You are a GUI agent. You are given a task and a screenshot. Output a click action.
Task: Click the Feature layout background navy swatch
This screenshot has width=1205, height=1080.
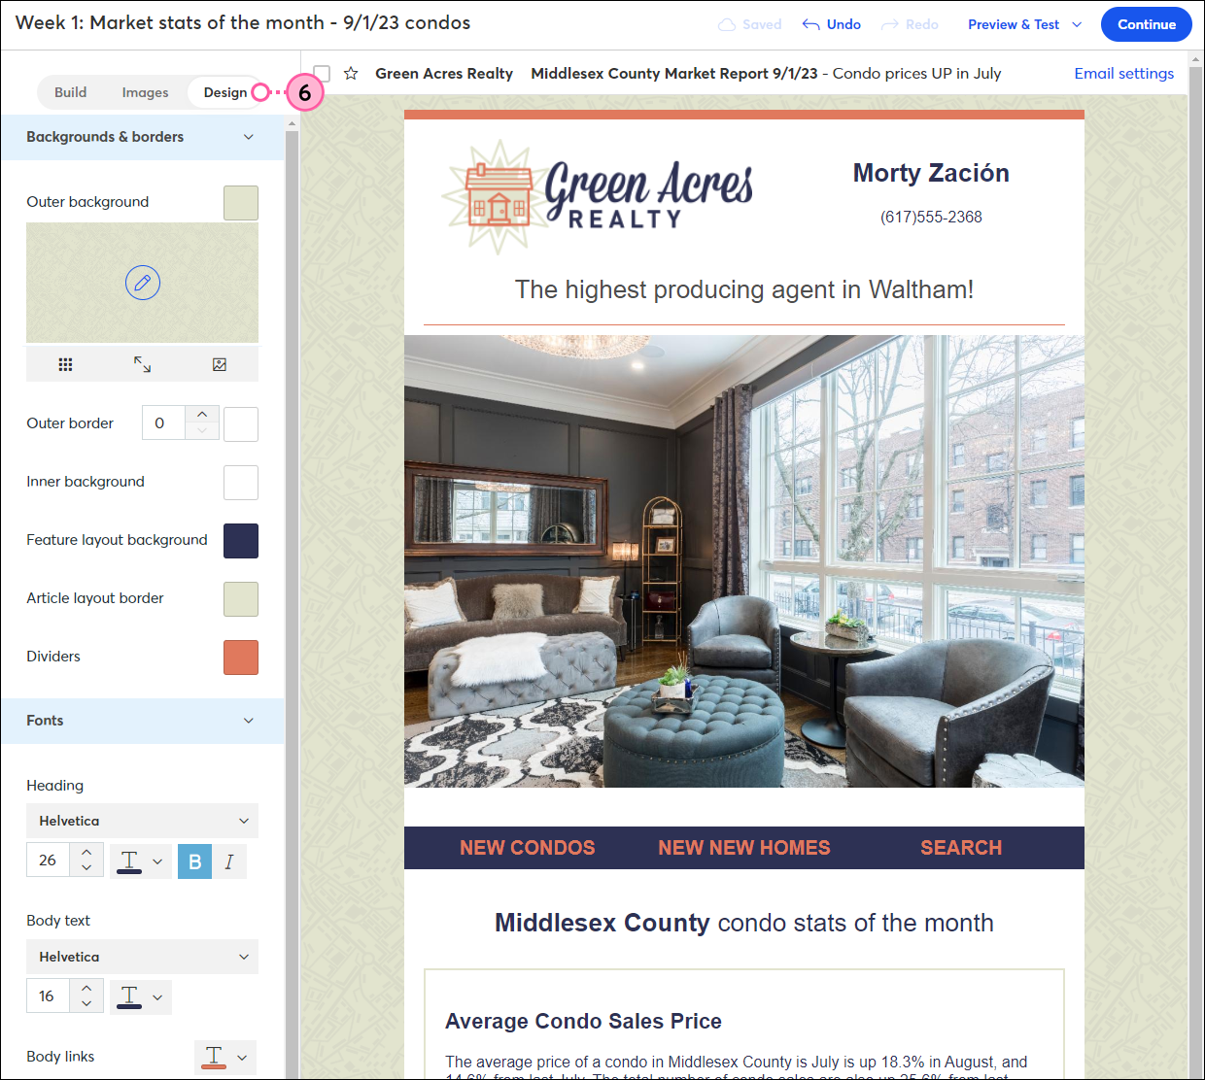(x=241, y=541)
